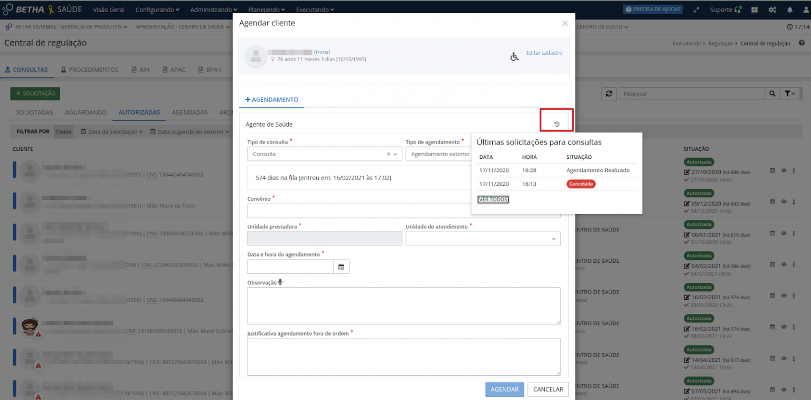Screen dimensions: 811x400
Task: Select Autorizadas sub-tab
Action: 139,112
